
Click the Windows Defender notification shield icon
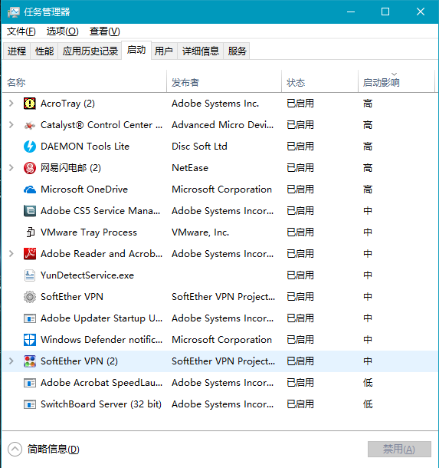30,340
